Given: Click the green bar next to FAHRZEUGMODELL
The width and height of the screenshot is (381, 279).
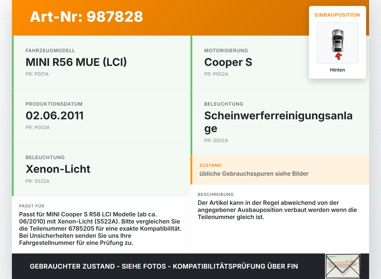Looking at the screenshot, I should coord(13,62).
